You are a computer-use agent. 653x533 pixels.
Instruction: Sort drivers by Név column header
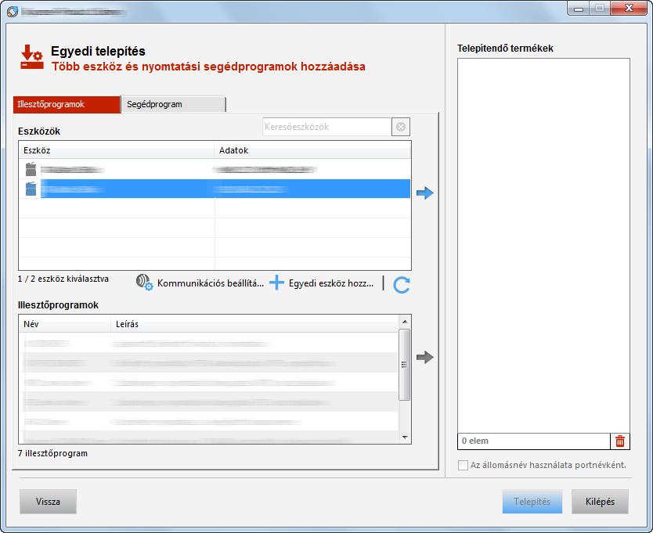[x=64, y=324]
